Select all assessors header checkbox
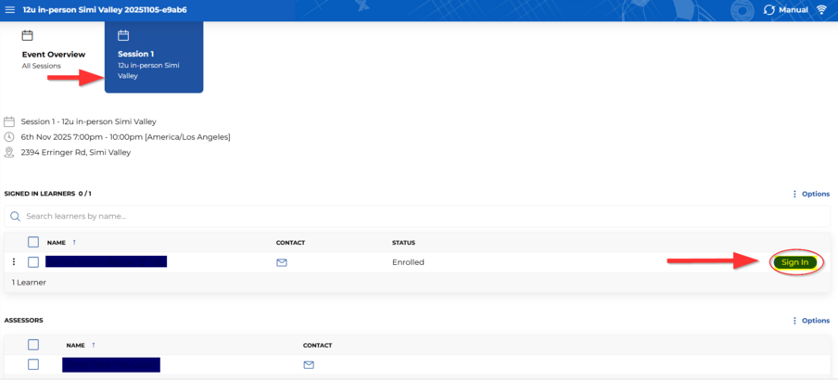Viewport: 838px width, 380px height. pyautogui.click(x=33, y=345)
